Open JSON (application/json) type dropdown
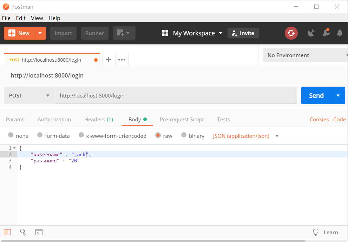The image size is (348, 242). tap(246, 136)
